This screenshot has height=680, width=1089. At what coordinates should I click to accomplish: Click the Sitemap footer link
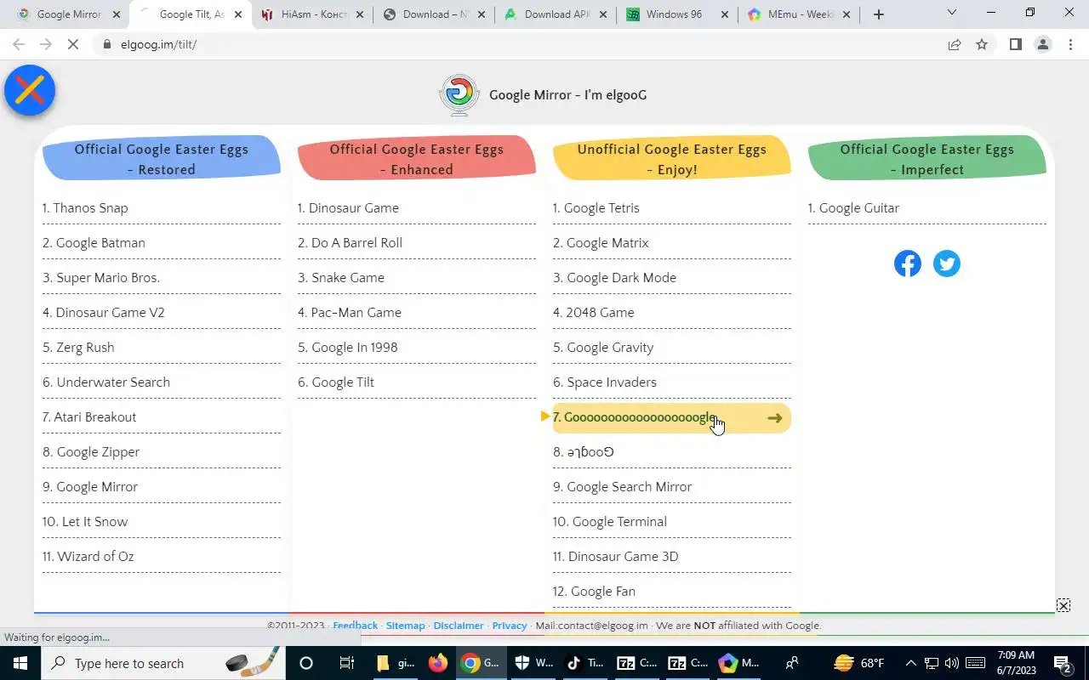click(405, 626)
